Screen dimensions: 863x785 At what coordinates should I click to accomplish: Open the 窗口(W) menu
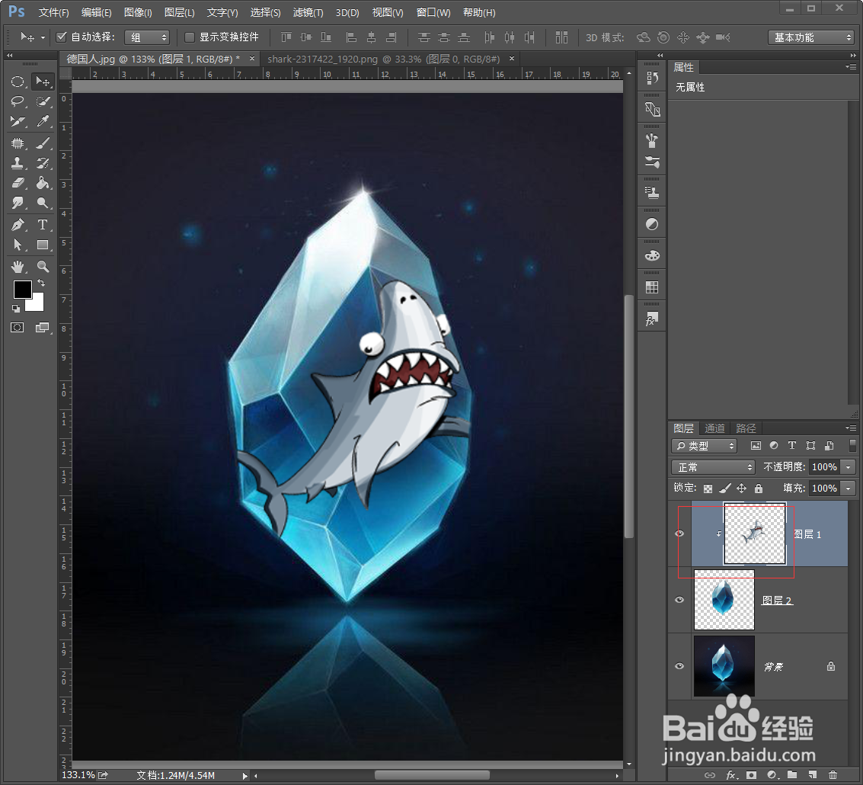(x=433, y=12)
